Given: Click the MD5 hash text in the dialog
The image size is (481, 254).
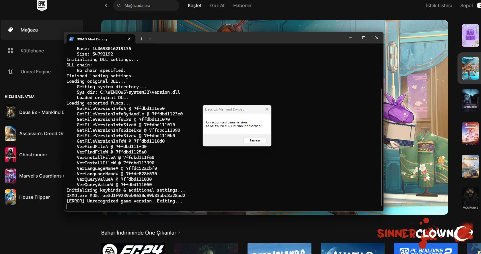Looking at the screenshot, I should click(x=234, y=126).
